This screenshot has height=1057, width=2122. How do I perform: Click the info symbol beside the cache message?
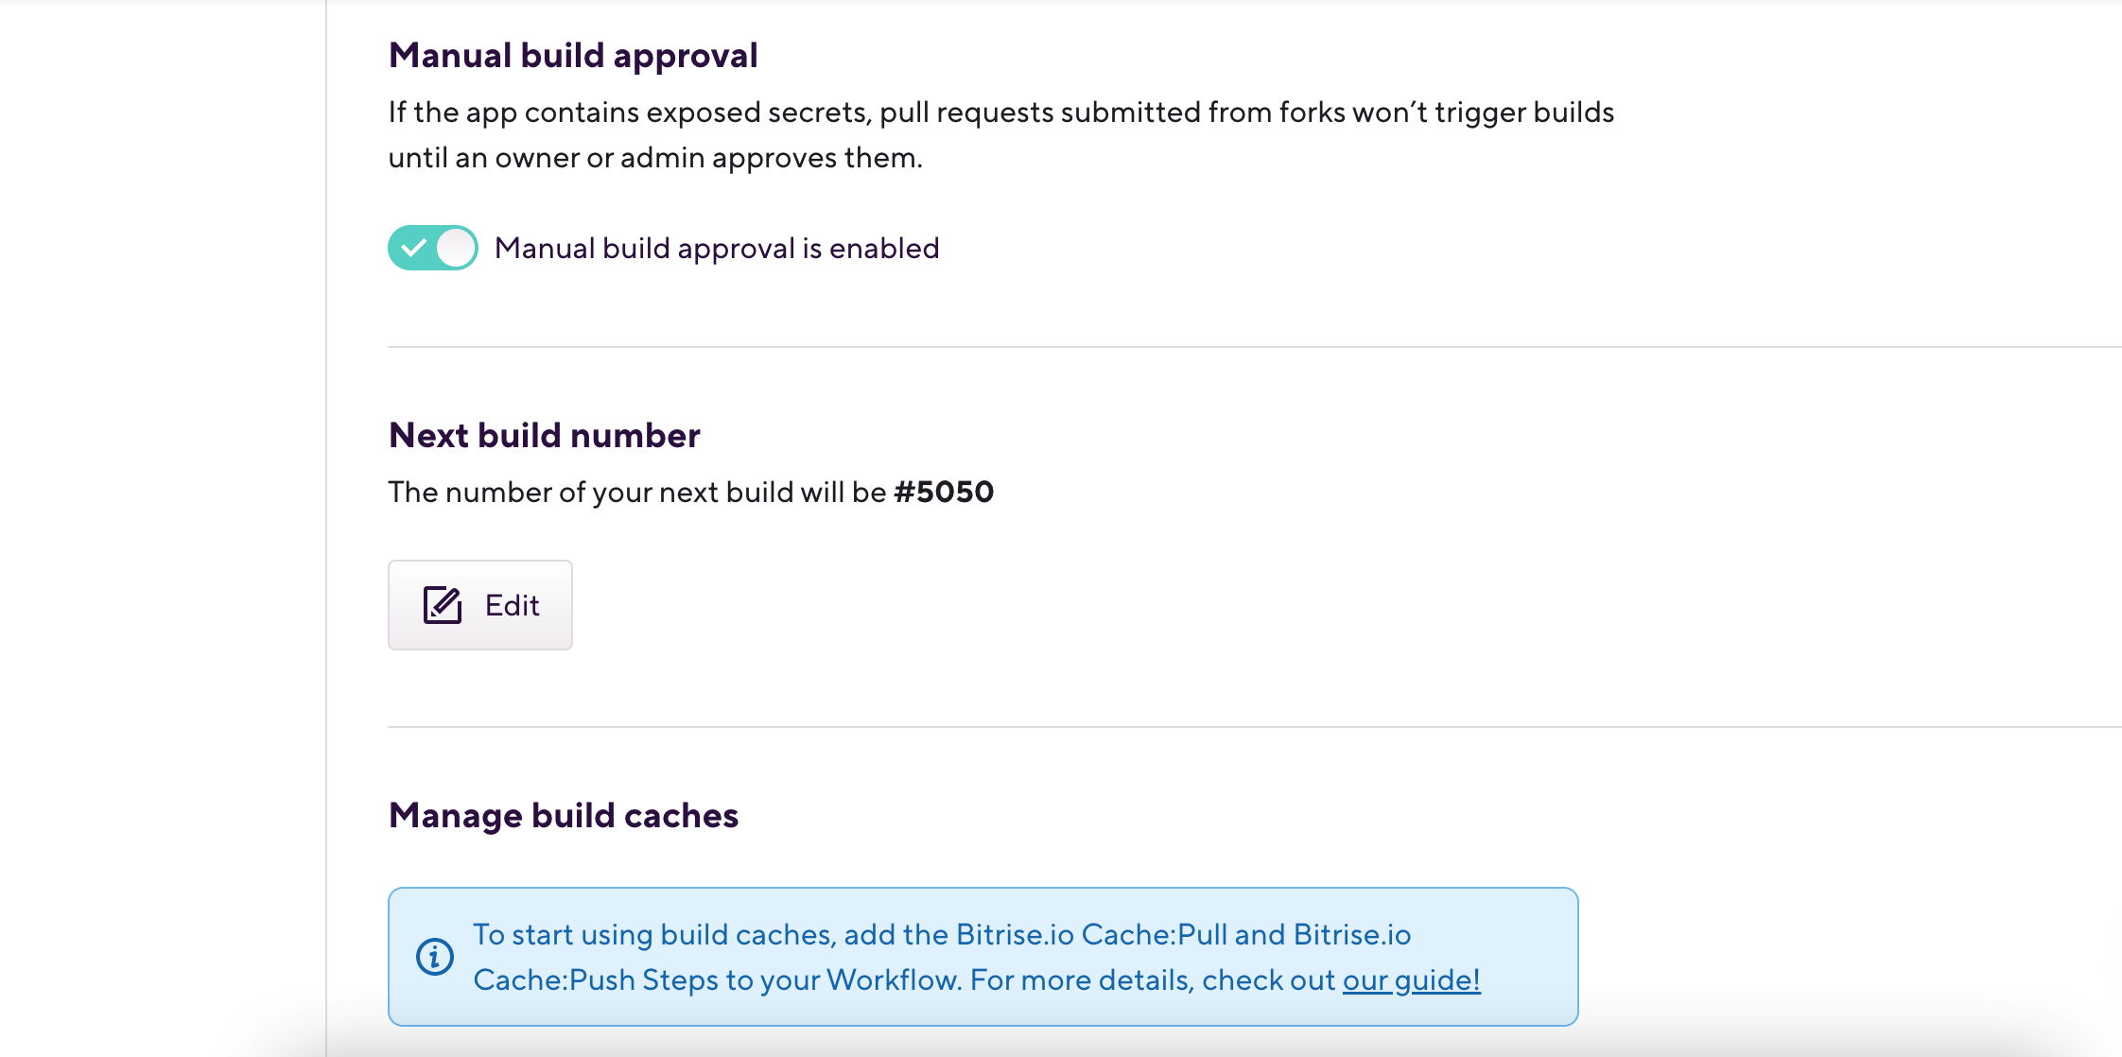434,957
